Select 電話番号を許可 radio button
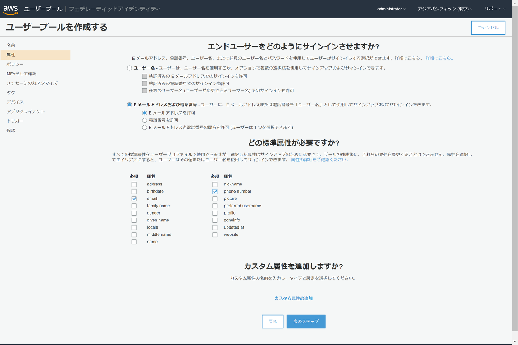Viewport: 518px width, 345px height. click(x=145, y=120)
